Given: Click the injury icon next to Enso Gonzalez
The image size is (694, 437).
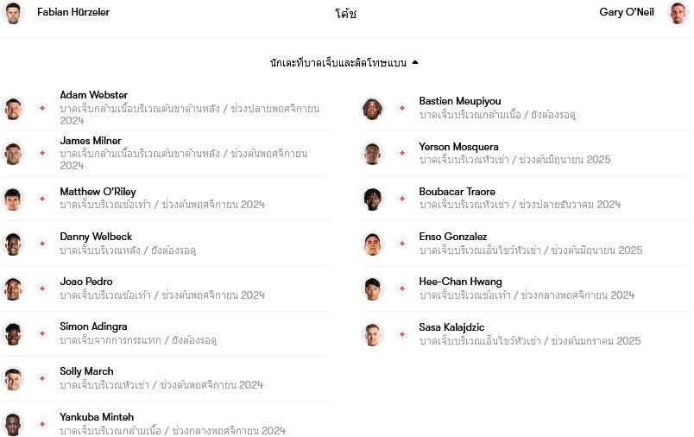Looking at the screenshot, I should (402, 244).
